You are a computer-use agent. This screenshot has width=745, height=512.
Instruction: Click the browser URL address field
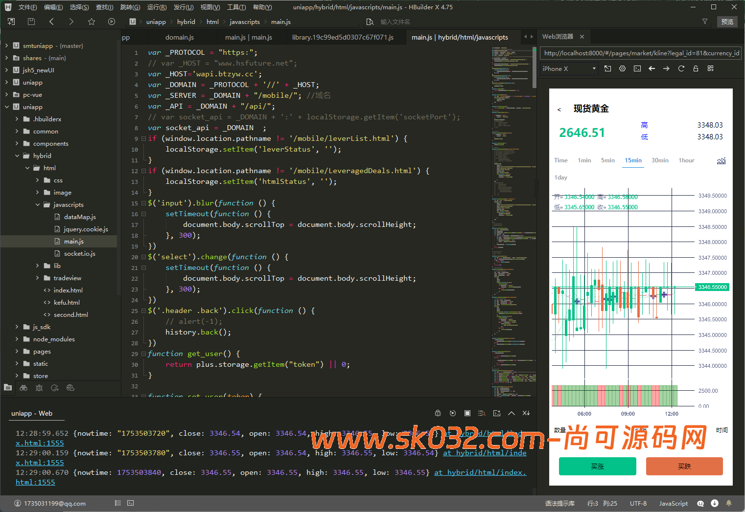[x=641, y=53]
